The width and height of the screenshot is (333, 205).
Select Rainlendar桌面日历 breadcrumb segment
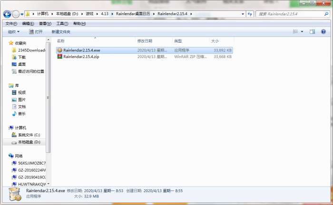(x=133, y=14)
